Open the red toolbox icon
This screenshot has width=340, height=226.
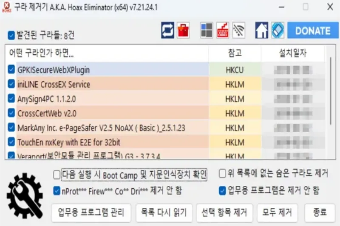[x=183, y=31]
